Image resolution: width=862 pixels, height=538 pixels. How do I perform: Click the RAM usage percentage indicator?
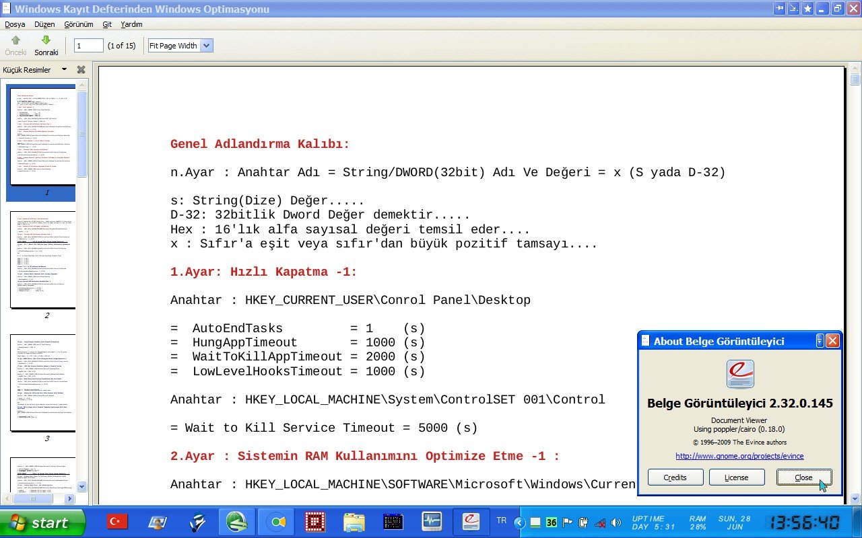pos(698,523)
